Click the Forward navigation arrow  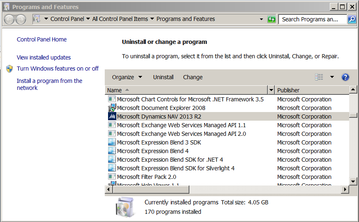(x=21, y=19)
